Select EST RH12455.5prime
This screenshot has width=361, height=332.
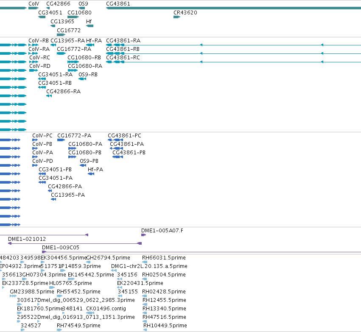[x=145, y=304]
